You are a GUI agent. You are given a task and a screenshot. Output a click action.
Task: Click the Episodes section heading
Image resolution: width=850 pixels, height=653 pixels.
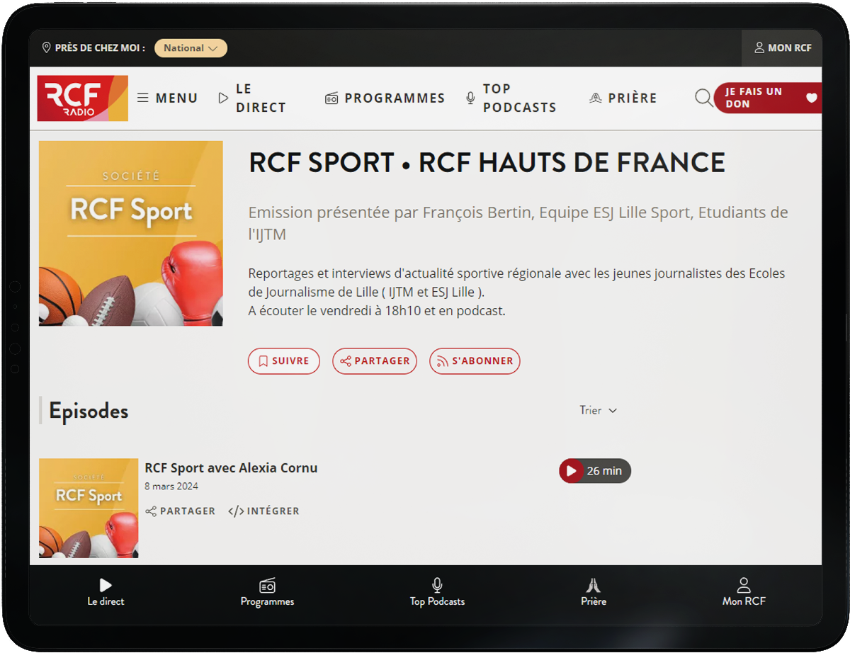89,411
